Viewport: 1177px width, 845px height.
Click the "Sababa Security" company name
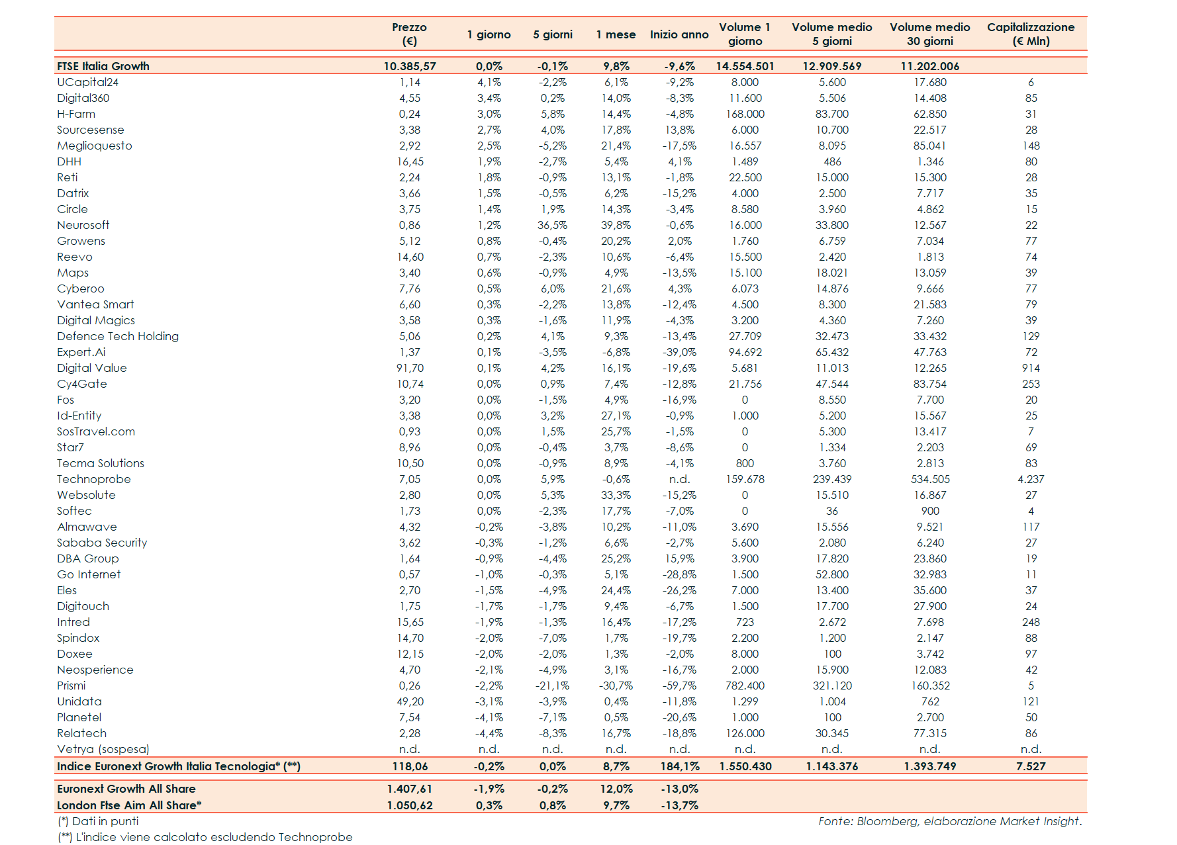click(102, 543)
